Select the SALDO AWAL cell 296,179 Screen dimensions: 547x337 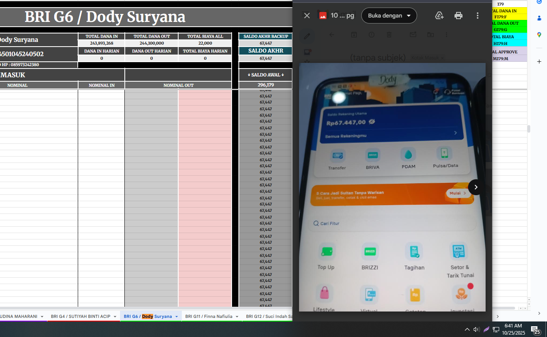point(266,85)
